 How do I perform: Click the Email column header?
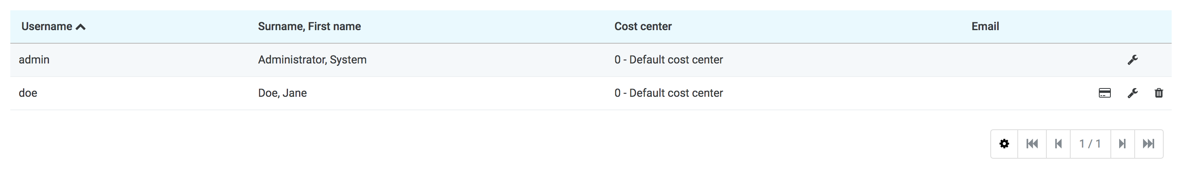pos(985,27)
